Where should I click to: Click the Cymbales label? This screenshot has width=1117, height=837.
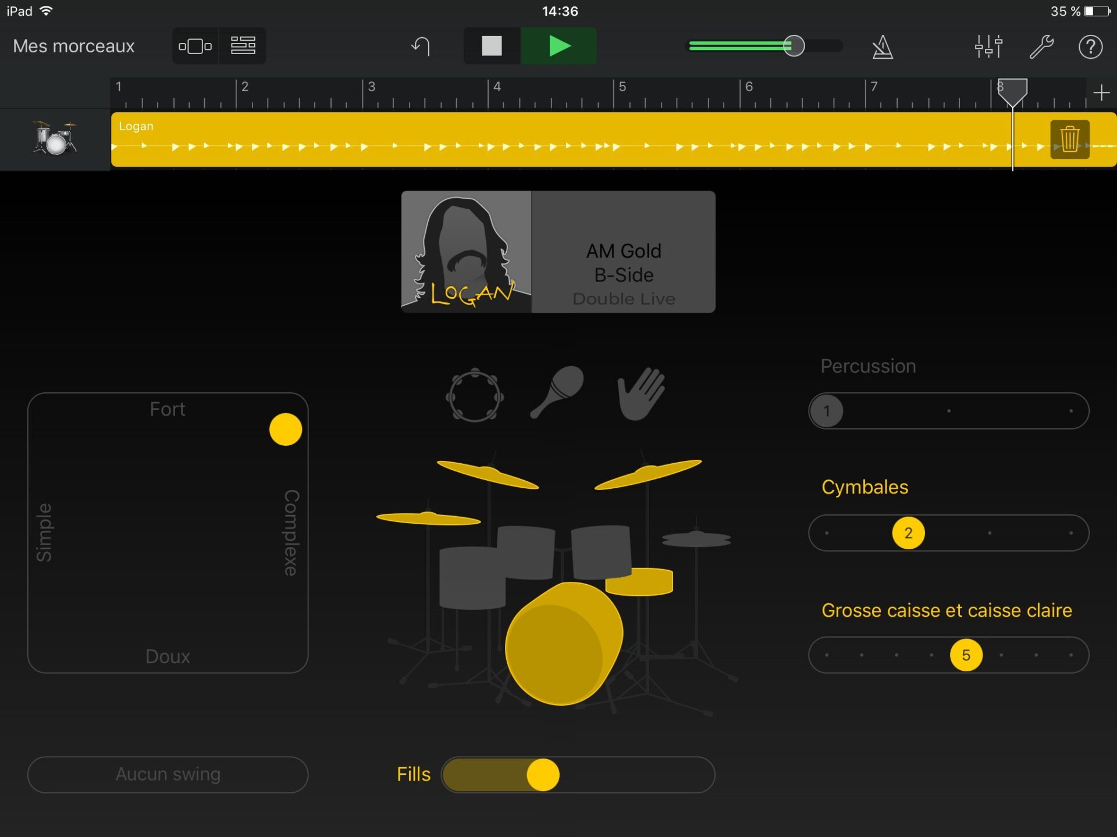click(865, 487)
